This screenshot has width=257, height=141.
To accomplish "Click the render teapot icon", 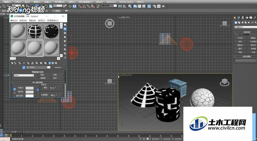I will [163, 6].
